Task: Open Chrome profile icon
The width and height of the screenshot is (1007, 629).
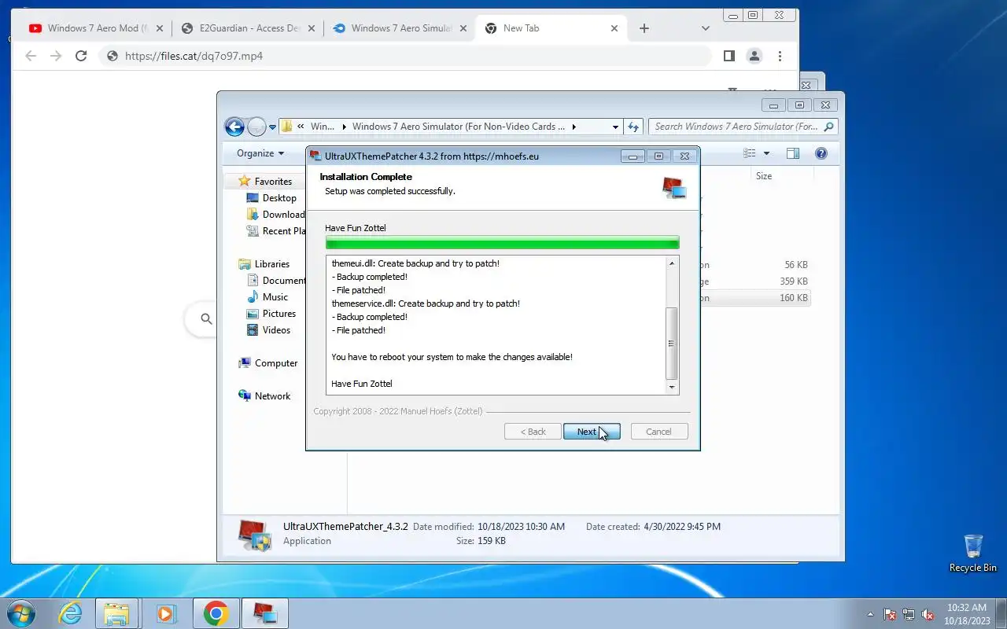Action: coord(754,56)
